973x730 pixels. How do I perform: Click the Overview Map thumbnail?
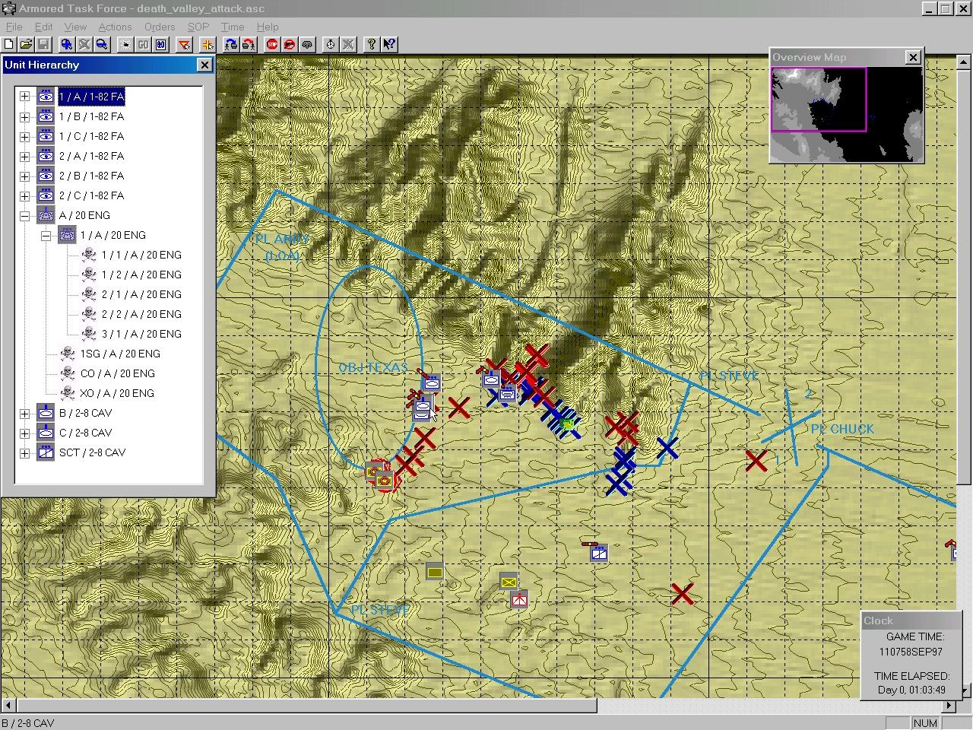pos(847,114)
